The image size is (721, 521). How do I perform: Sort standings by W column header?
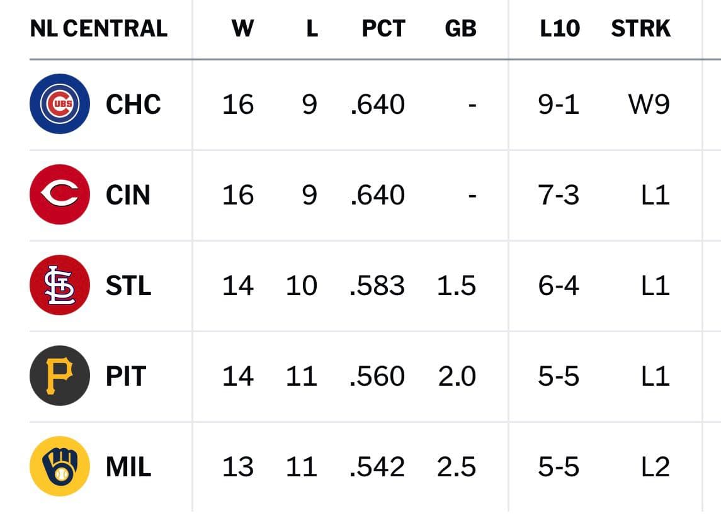(x=242, y=28)
